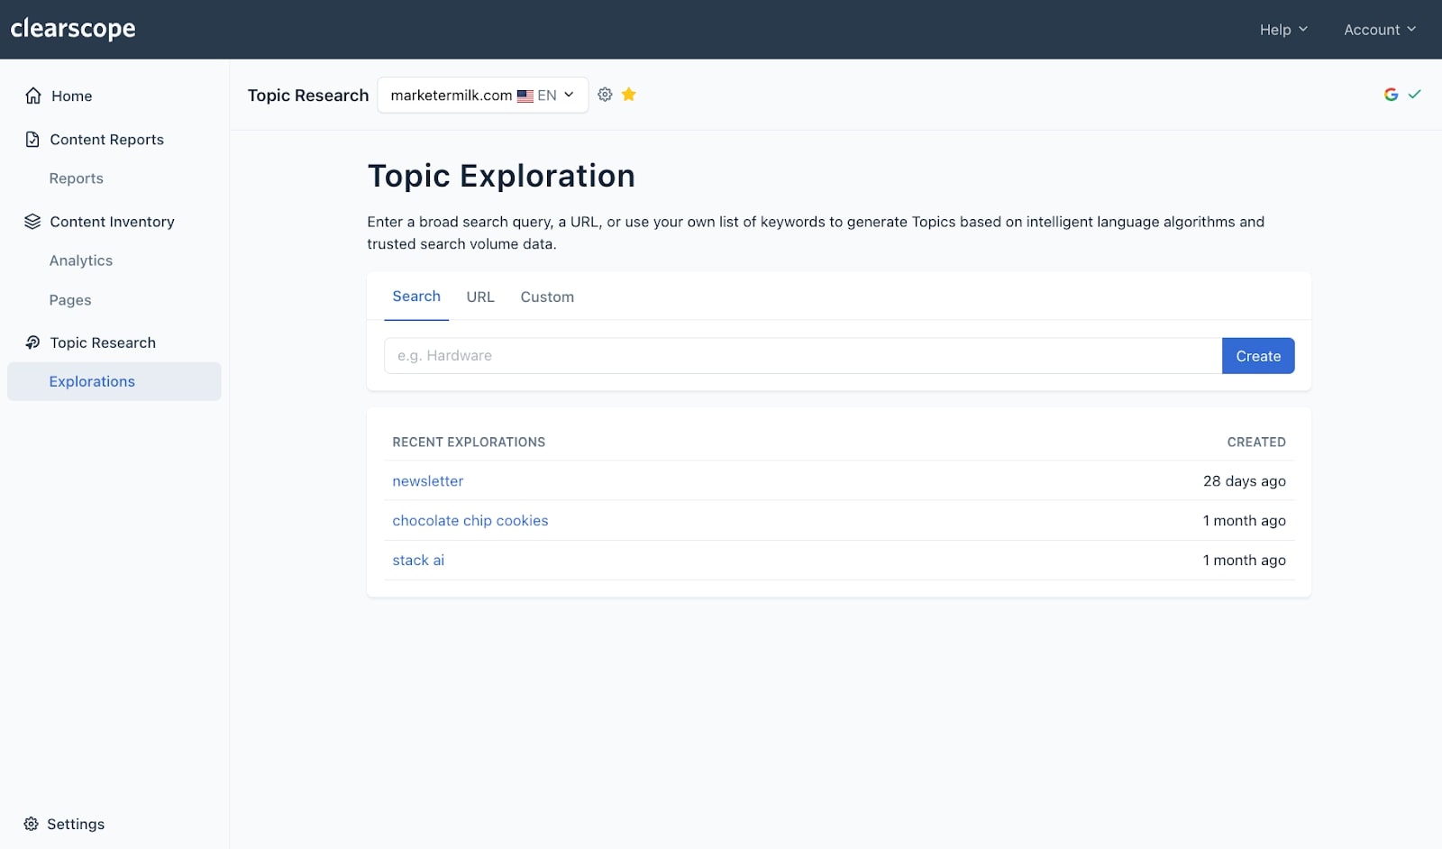Click the Settings gear icon in sidebar
The width and height of the screenshot is (1442, 849).
point(31,824)
